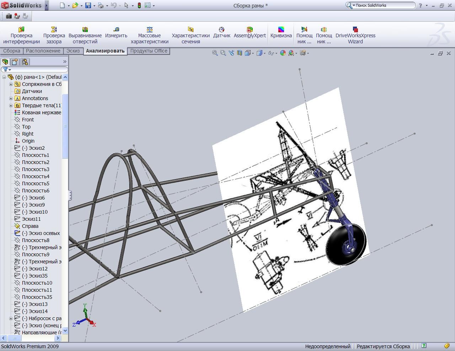Click the Датчик sensor button
Image resolution: width=455 pixels, height=351 pixels.
(221, 35)
